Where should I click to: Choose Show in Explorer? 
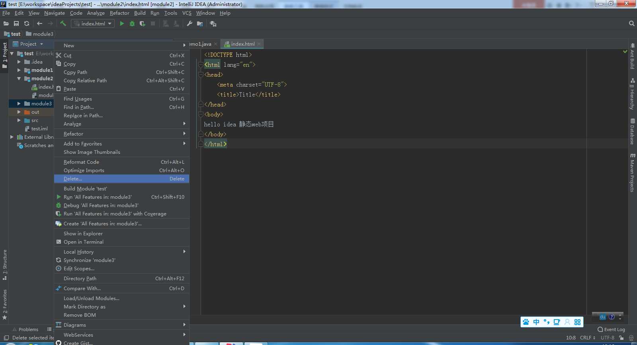[x=121, y=234]
